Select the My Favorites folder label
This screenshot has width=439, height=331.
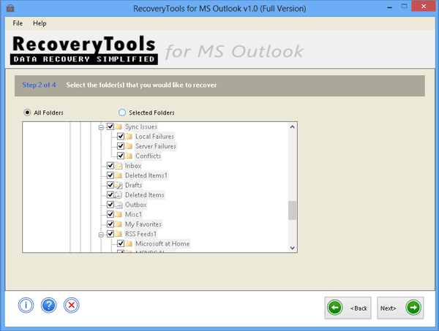coord(143,224)
